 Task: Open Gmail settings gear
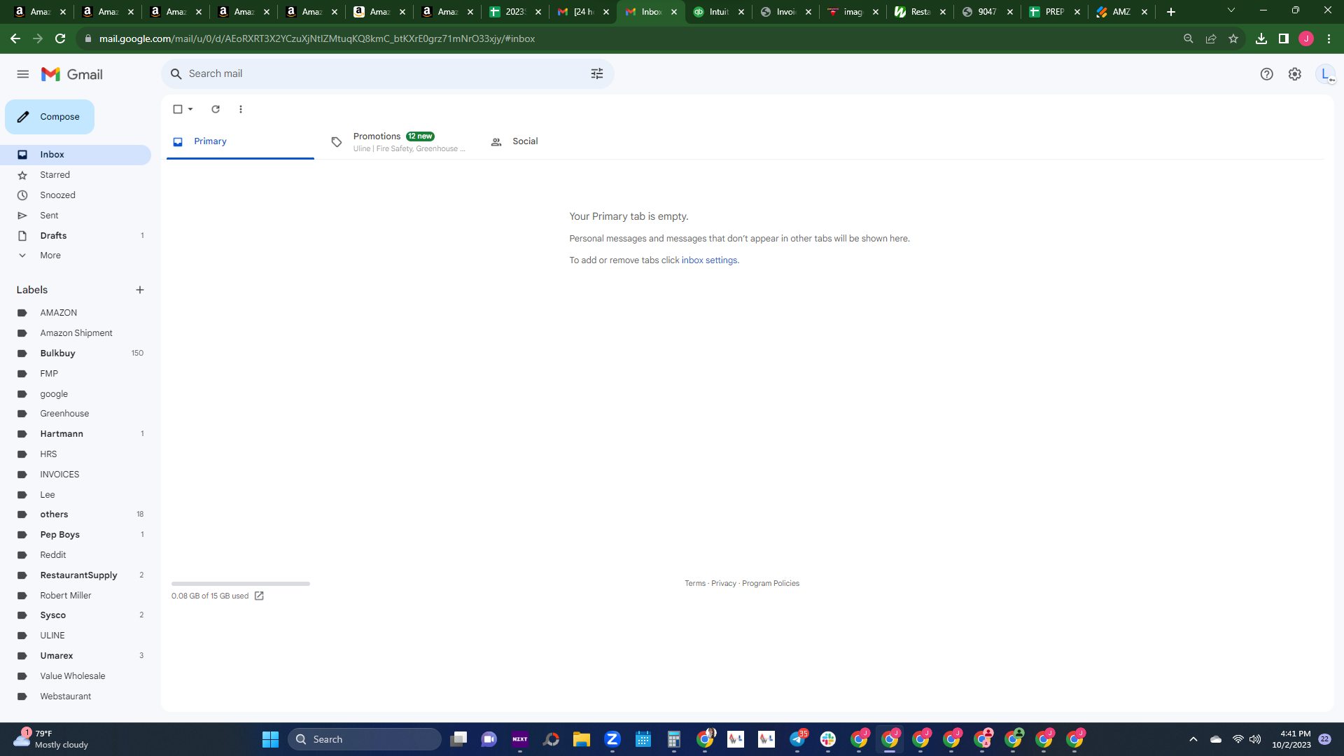(1295, 74)
